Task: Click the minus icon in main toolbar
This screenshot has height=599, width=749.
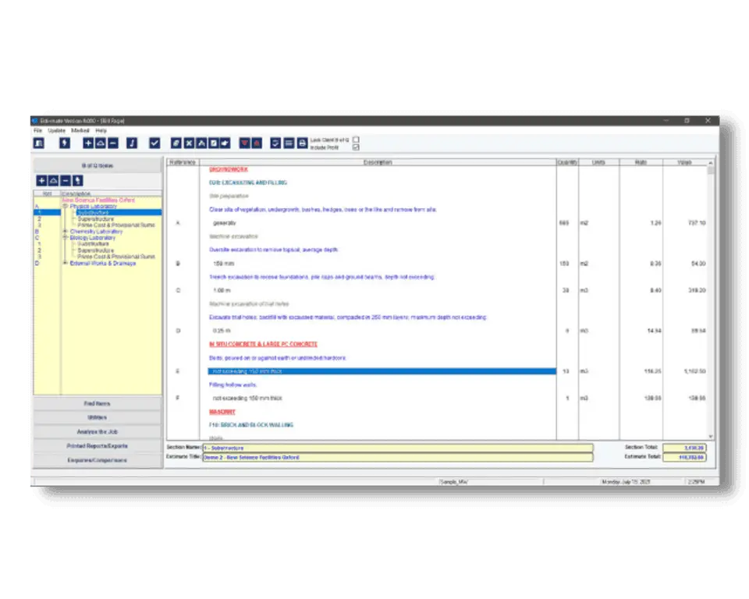Action: pos(113,144)
